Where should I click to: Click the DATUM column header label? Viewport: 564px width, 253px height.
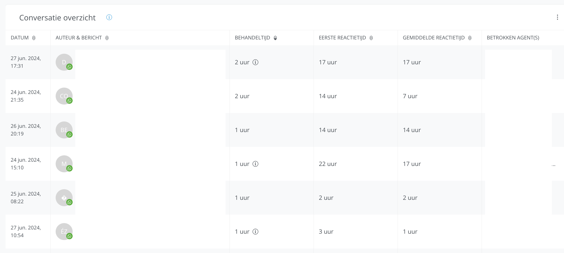click(20, 38)
